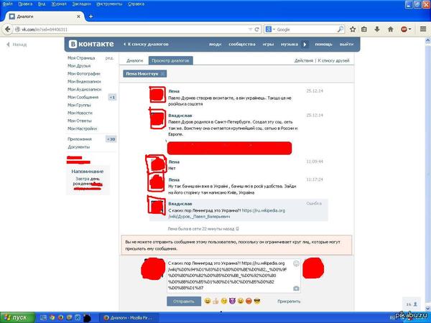
Task: Click the Windows пуск Start button
Action: point(14,317)
